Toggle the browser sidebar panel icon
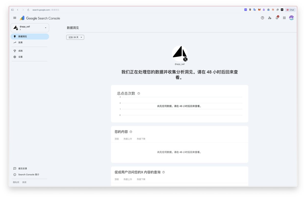 coord(12,10)
